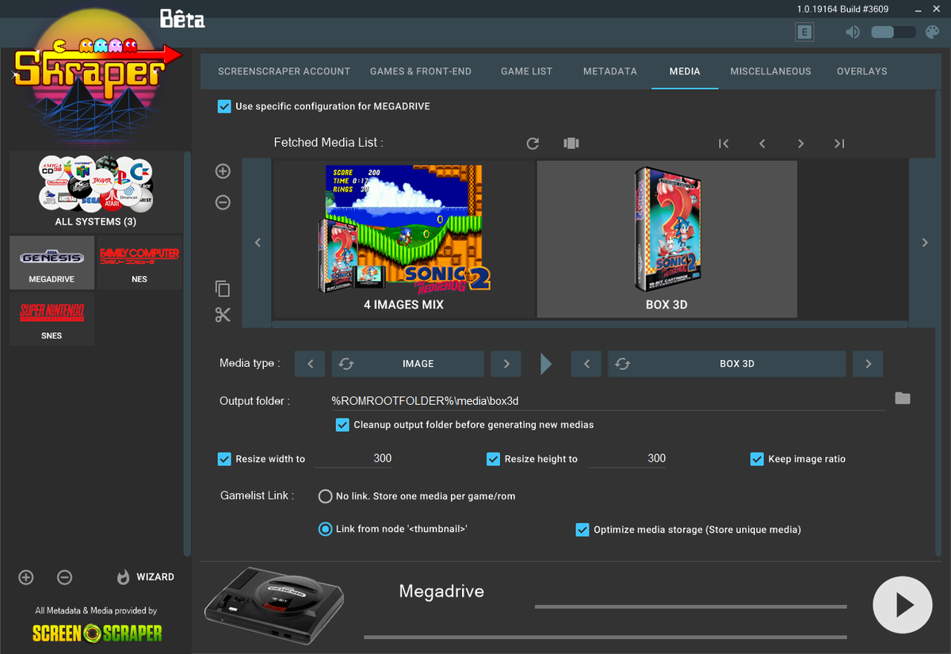Click refresh icon on IMAGE media type
The height and width of the screenshot is (654, 951).
coord(346,364)
